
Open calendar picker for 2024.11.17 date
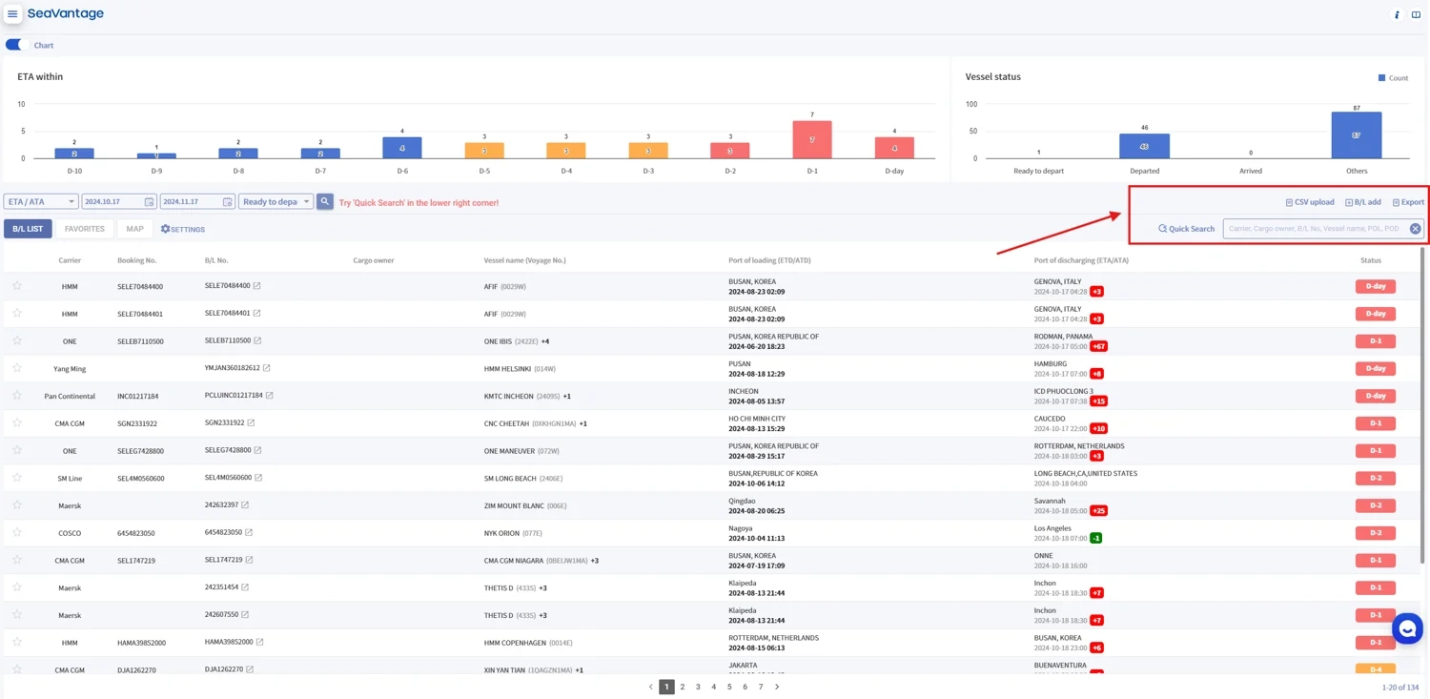click(227, 202)
